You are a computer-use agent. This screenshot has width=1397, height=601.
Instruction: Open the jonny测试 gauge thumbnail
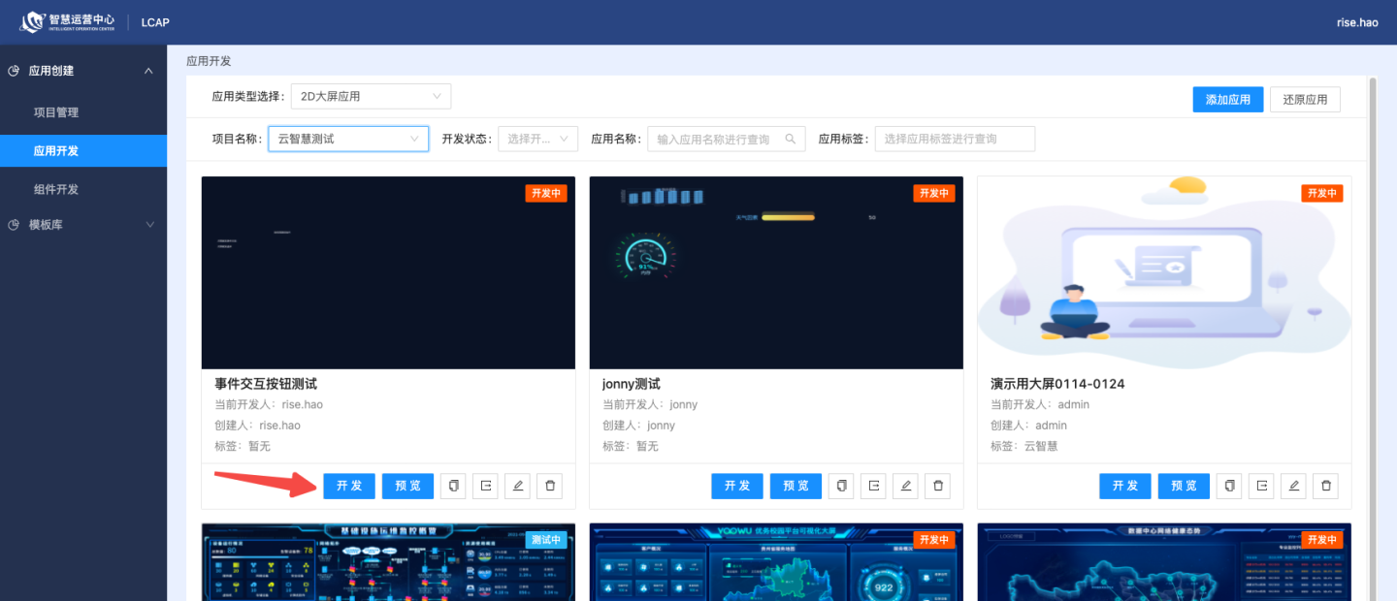click(776, 272)
